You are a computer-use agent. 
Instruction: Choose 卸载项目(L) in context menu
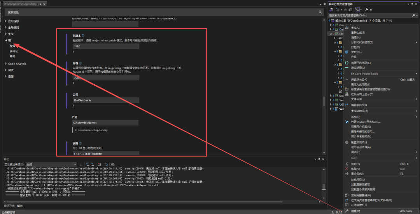pos(358,179)
